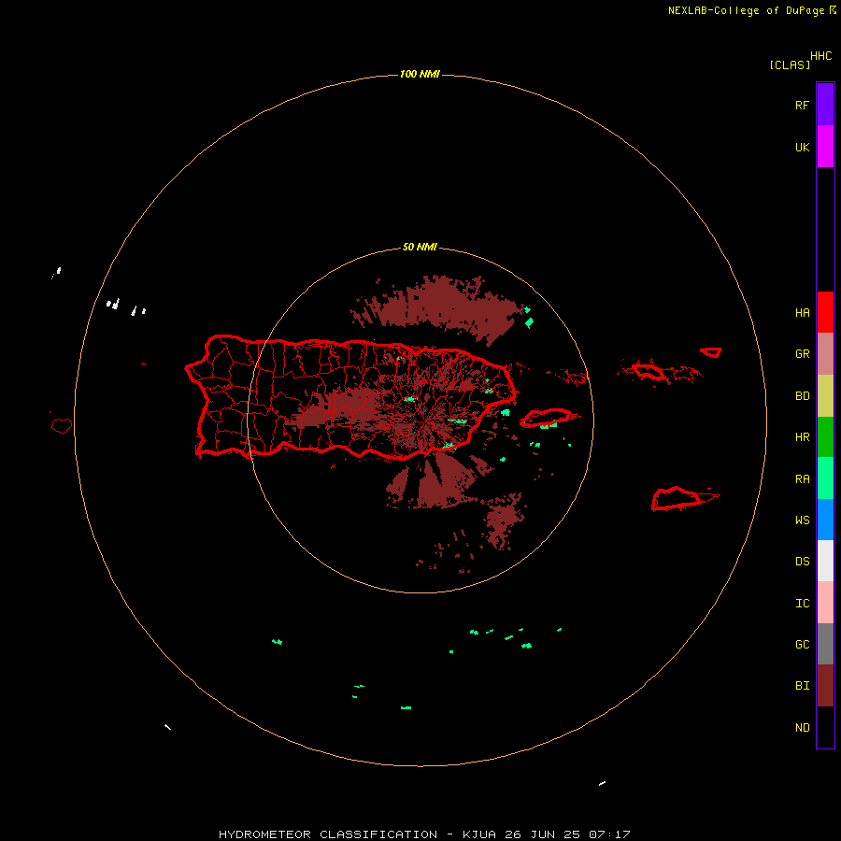This screenshot has height=841, width=841.
Task: Click St. Croix island outline in southeast
Action: 677,499
